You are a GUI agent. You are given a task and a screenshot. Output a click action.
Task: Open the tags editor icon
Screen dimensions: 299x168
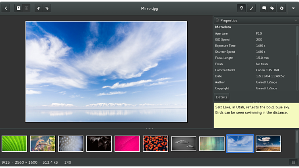click(x=272, y=8)
